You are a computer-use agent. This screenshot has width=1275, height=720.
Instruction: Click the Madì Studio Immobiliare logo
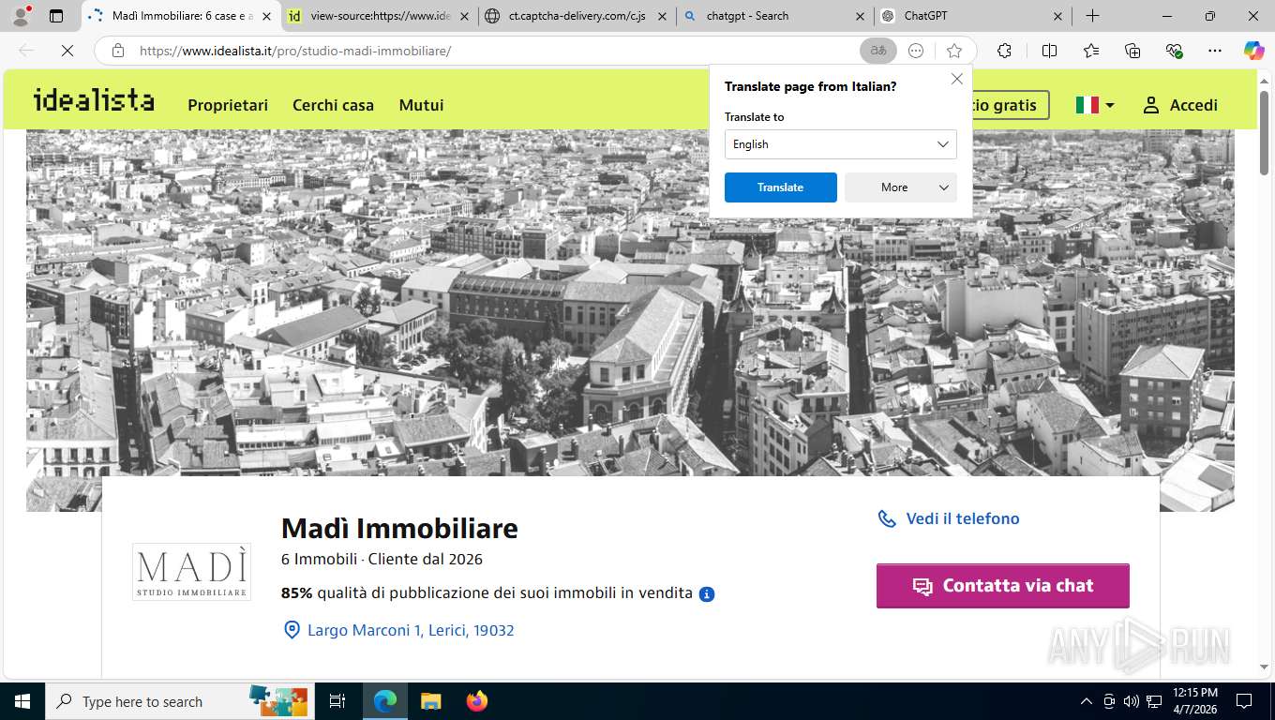(191, 572)
